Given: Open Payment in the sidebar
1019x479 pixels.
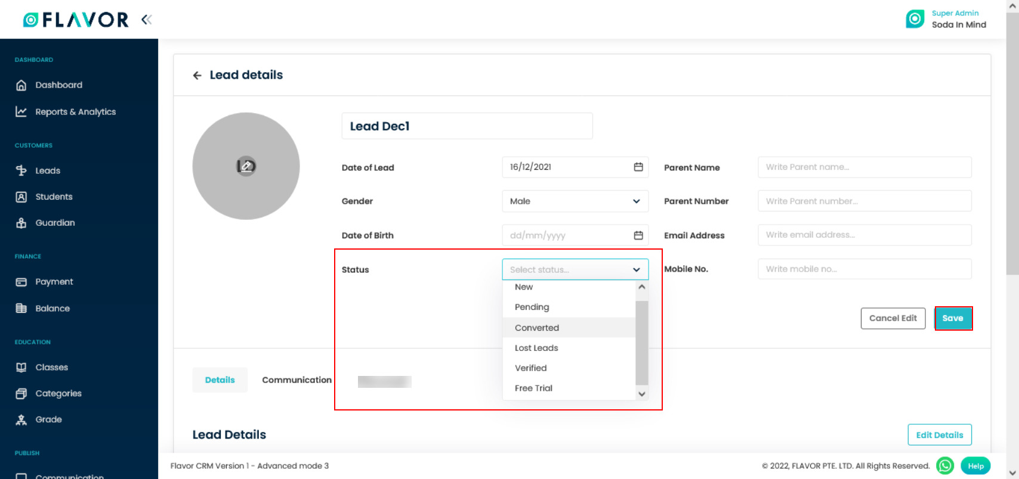Looking at the screenshot, I should [54, 282].
